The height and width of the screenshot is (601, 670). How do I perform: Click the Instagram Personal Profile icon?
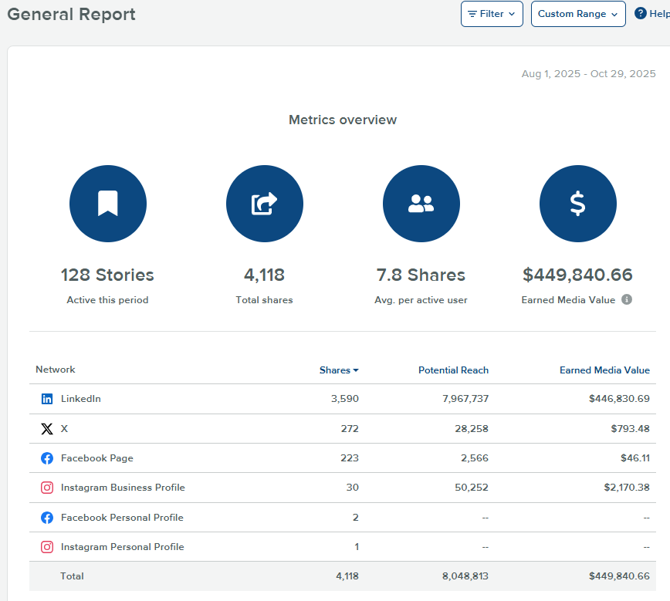pyautogui.click(x=46, y=546)
